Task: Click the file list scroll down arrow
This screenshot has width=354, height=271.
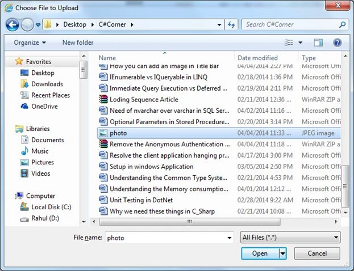Action: point(345,213)
